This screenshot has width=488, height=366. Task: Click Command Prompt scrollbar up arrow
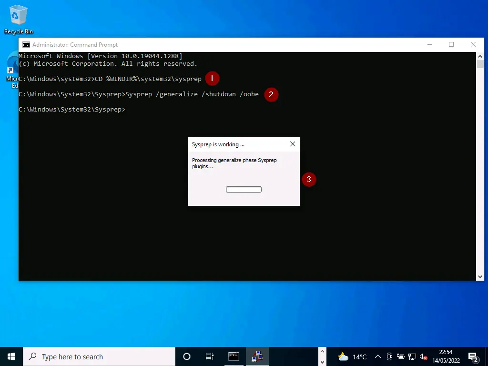(x=480, y=56)
